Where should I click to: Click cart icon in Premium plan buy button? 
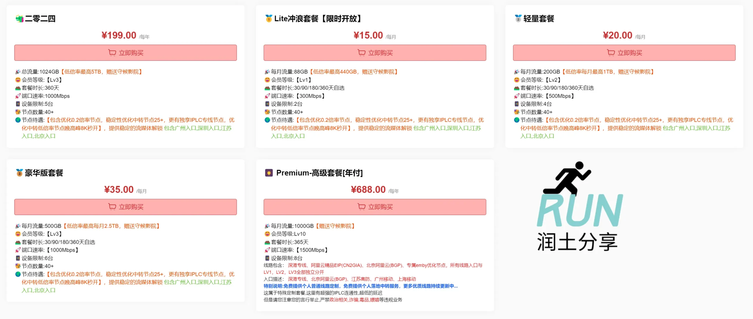[x=361, y=207]
